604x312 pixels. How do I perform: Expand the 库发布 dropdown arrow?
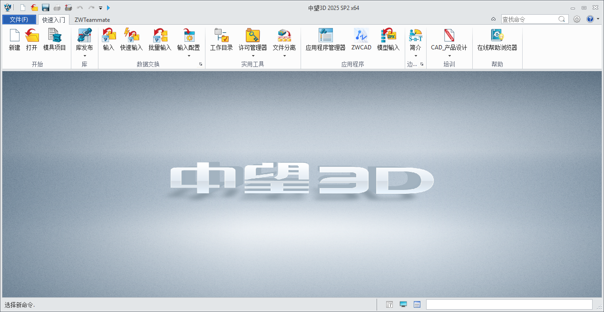point(85,56)
